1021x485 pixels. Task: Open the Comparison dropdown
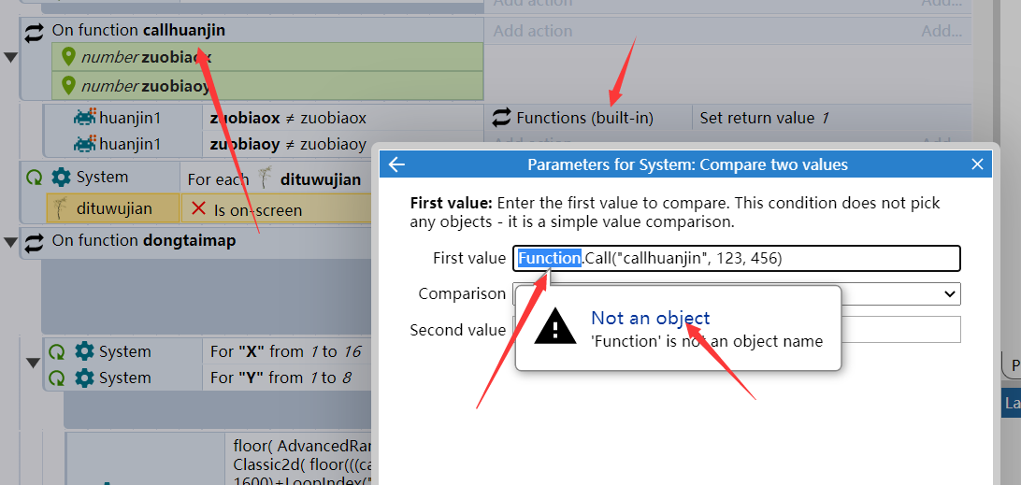(x=737, y=293)
